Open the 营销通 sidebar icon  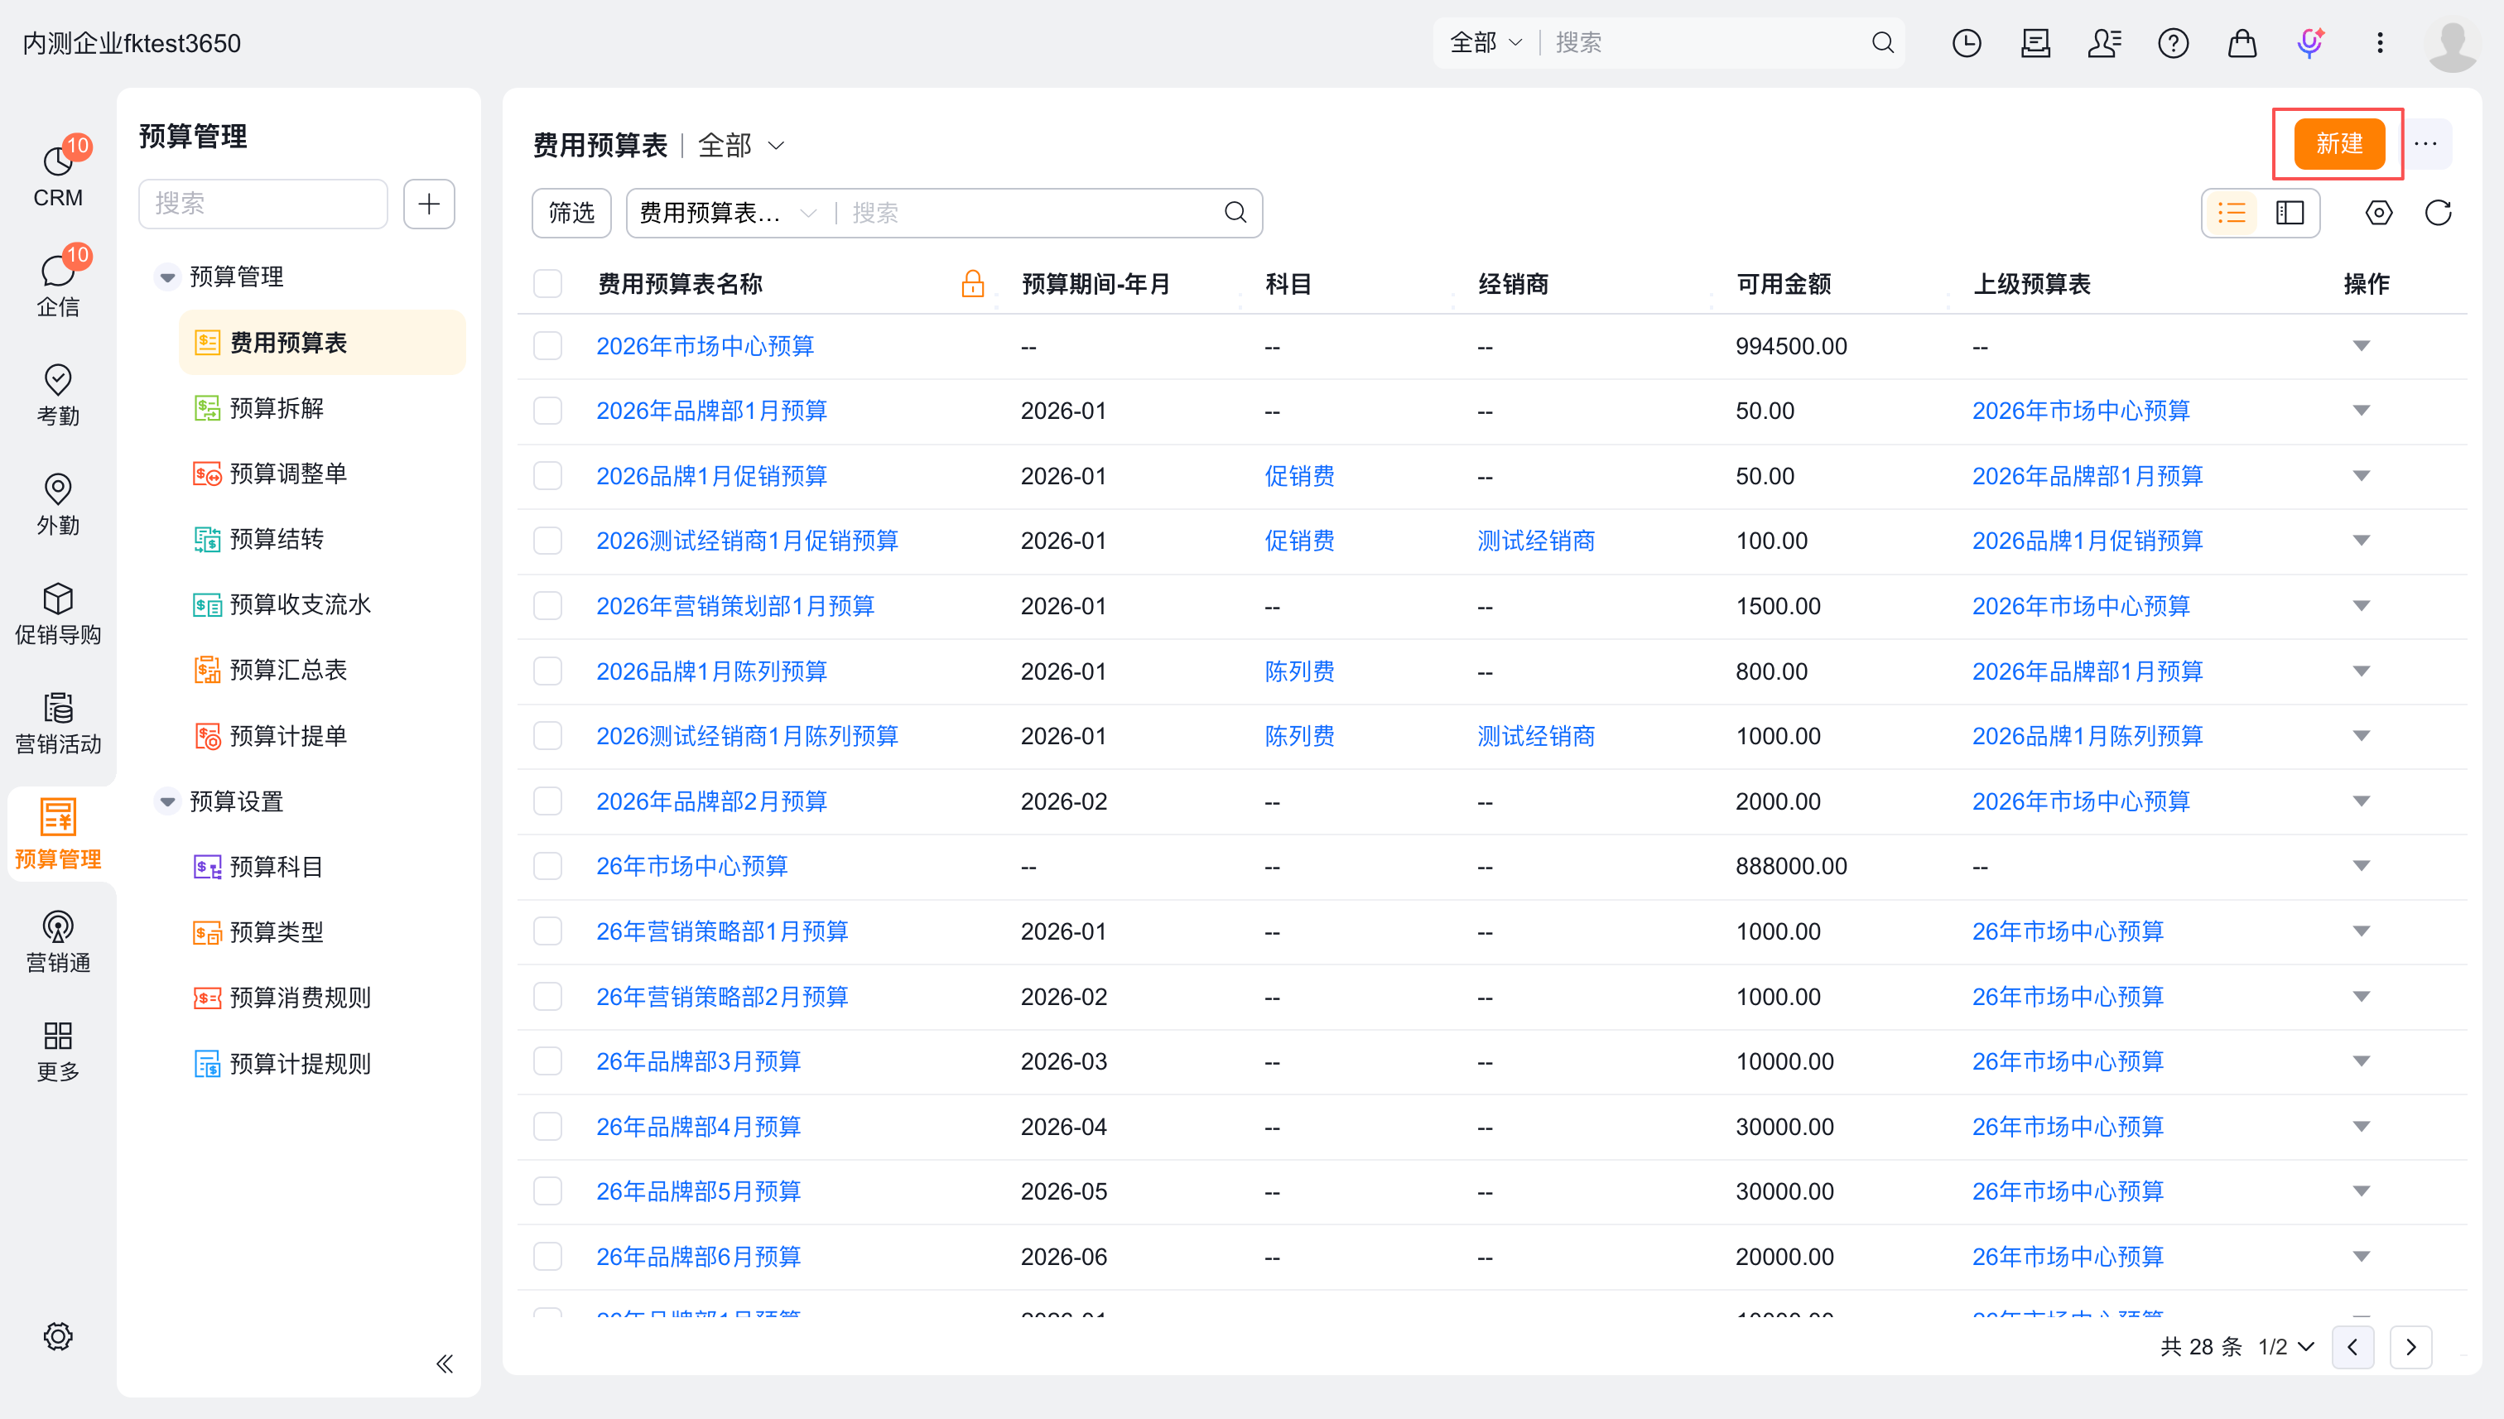point(57,941)
